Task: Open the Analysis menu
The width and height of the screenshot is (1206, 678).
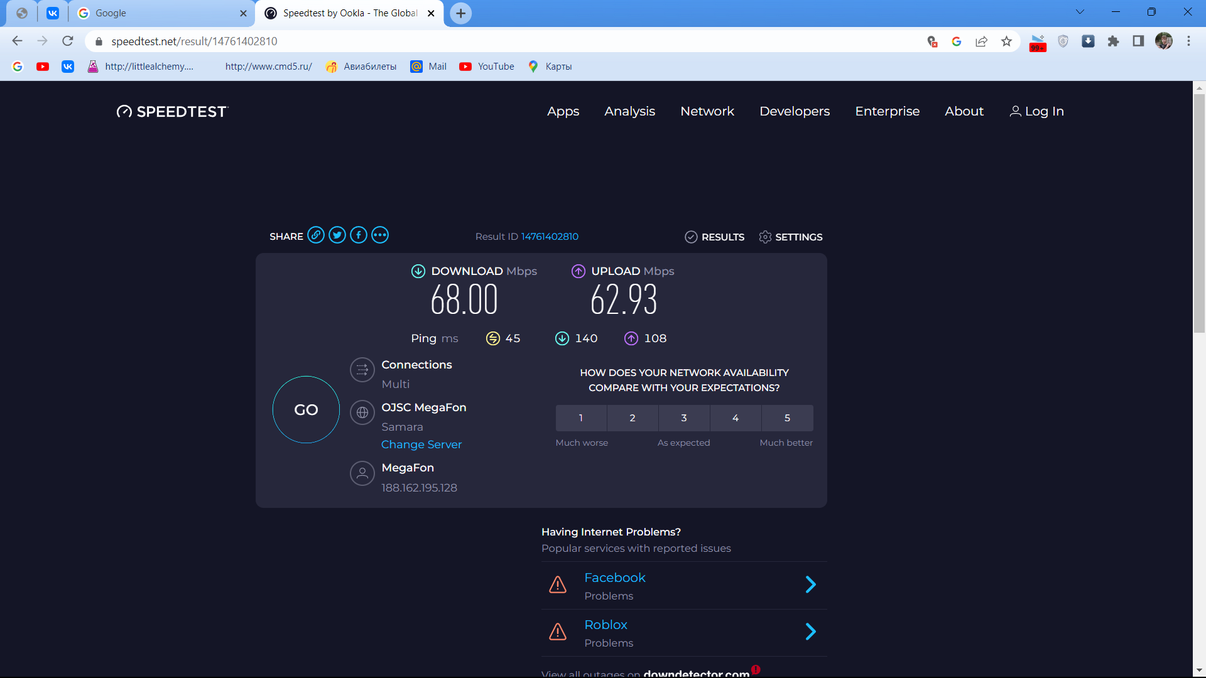Action: point(629,112)
